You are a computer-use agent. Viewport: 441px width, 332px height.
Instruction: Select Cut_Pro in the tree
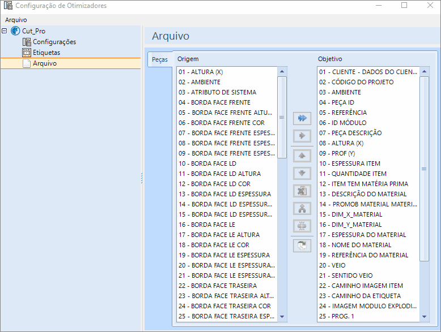34,31
